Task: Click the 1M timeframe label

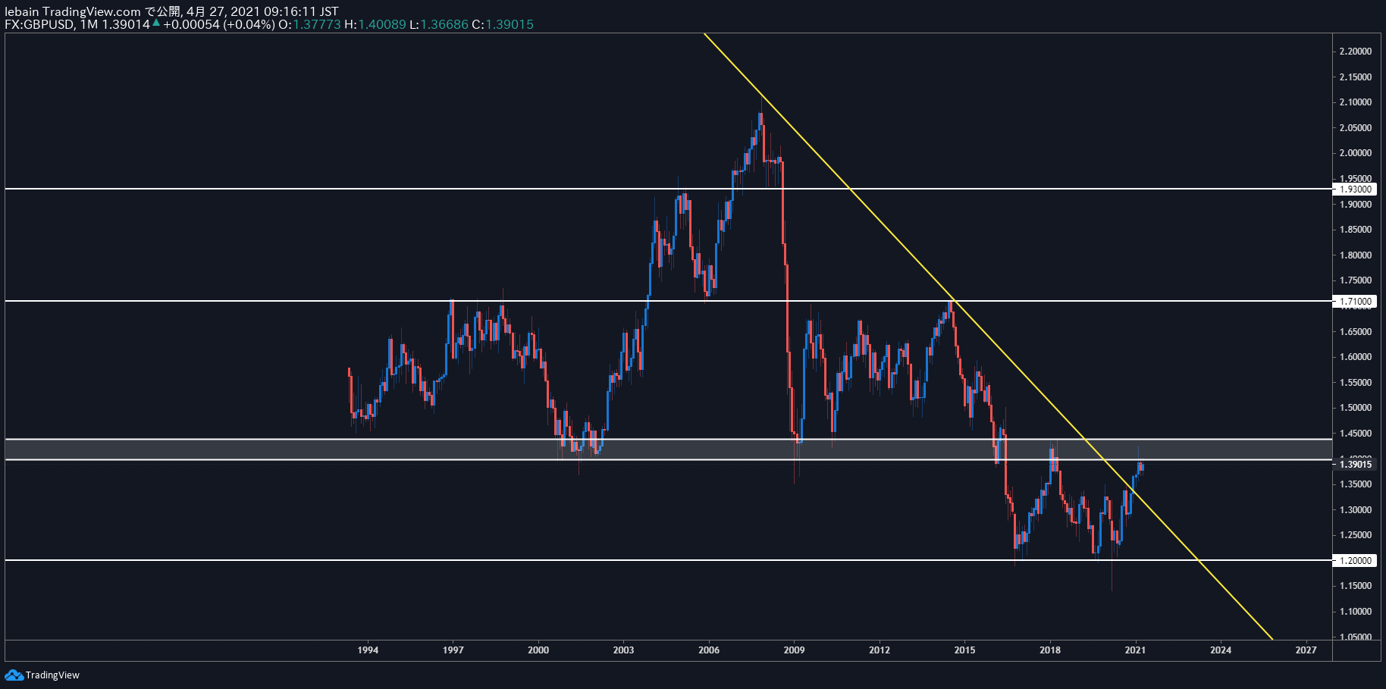Action: pos(89,24)
